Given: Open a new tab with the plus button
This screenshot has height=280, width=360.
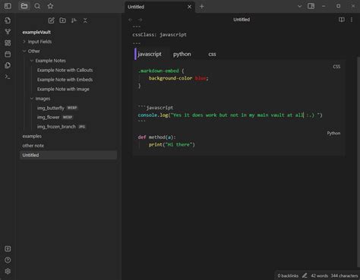Looking at the screenshot, I should click(x=202, y=7).
